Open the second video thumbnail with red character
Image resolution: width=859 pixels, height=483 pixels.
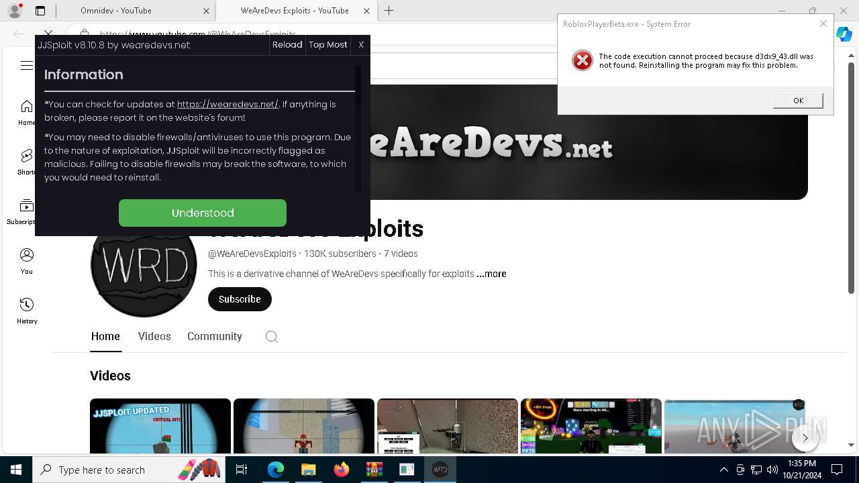coord(304,426)
